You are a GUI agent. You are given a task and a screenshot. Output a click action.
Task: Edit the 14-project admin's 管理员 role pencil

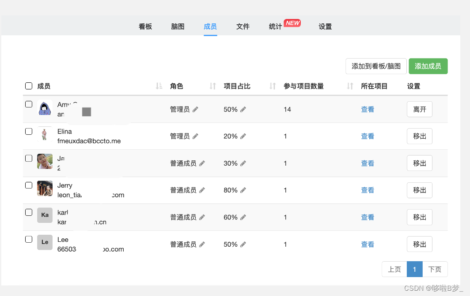[195, 109]
